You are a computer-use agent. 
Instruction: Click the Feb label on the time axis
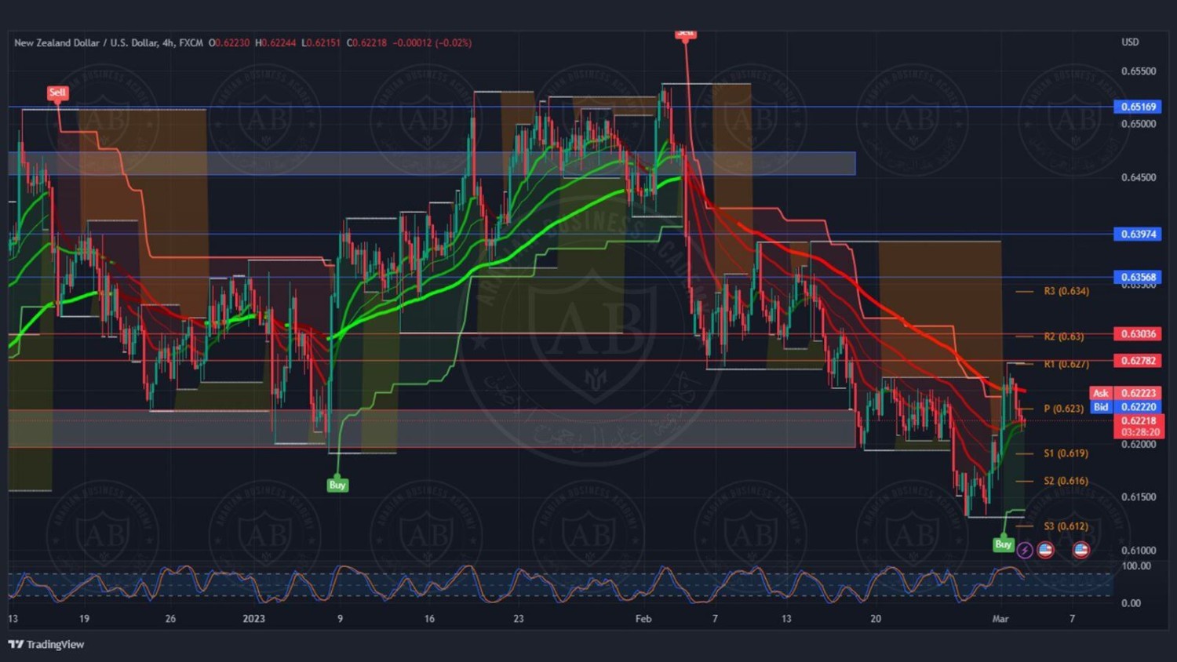[643, 619]
